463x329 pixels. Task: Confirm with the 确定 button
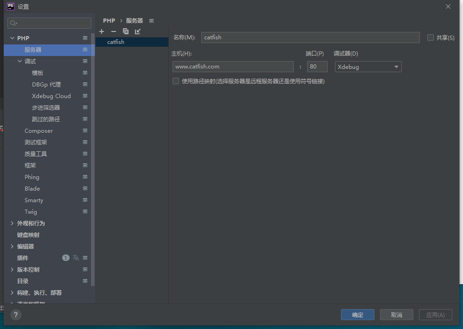358,315
